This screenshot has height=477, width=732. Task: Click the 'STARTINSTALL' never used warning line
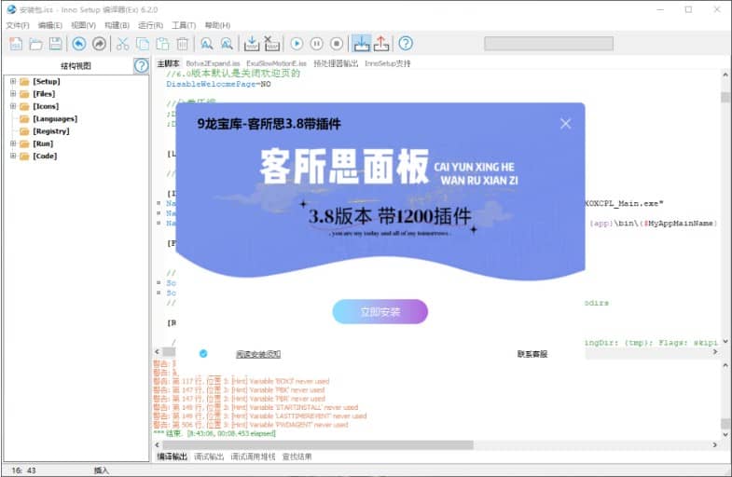256,407
